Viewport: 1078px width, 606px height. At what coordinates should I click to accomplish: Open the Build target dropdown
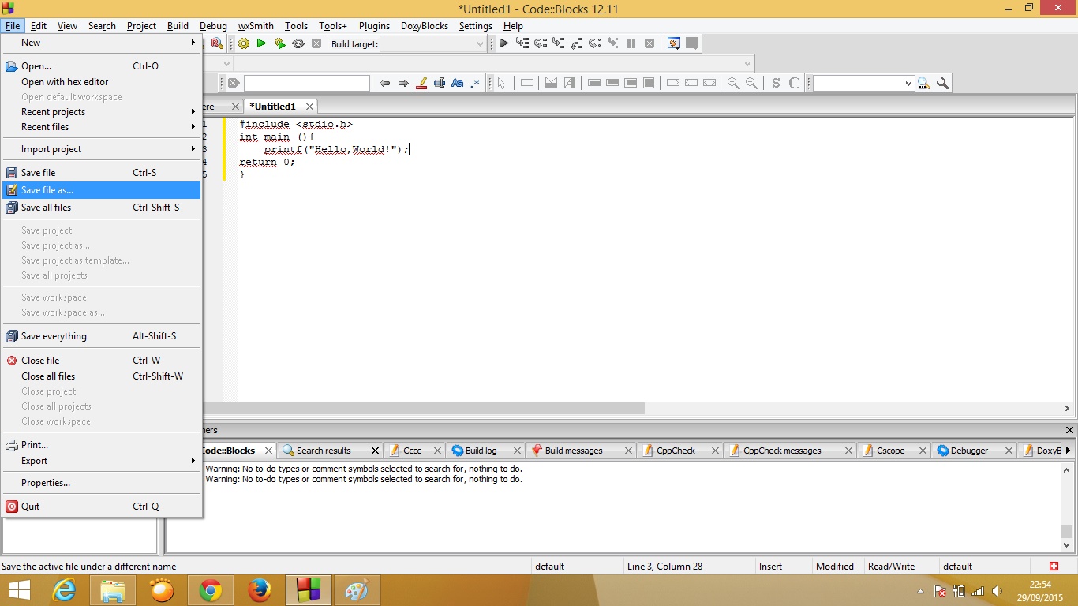point(432,44)
